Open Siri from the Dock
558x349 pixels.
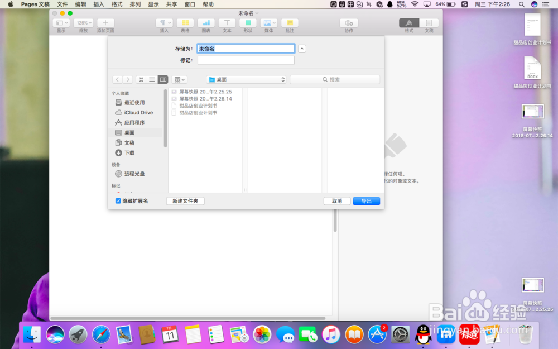point(55,334)
